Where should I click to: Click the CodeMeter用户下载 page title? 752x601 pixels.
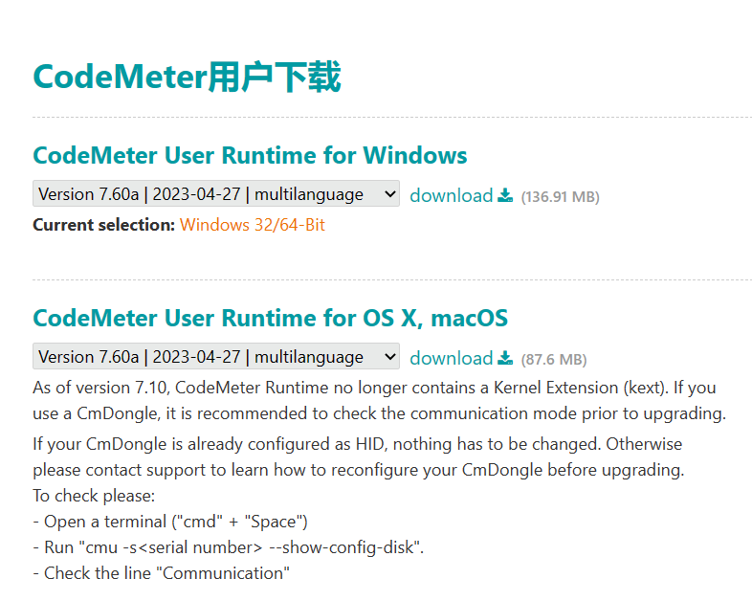tap(187, 77)
